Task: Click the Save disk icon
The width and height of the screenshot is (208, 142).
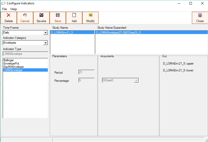Action: coord(57,15)
